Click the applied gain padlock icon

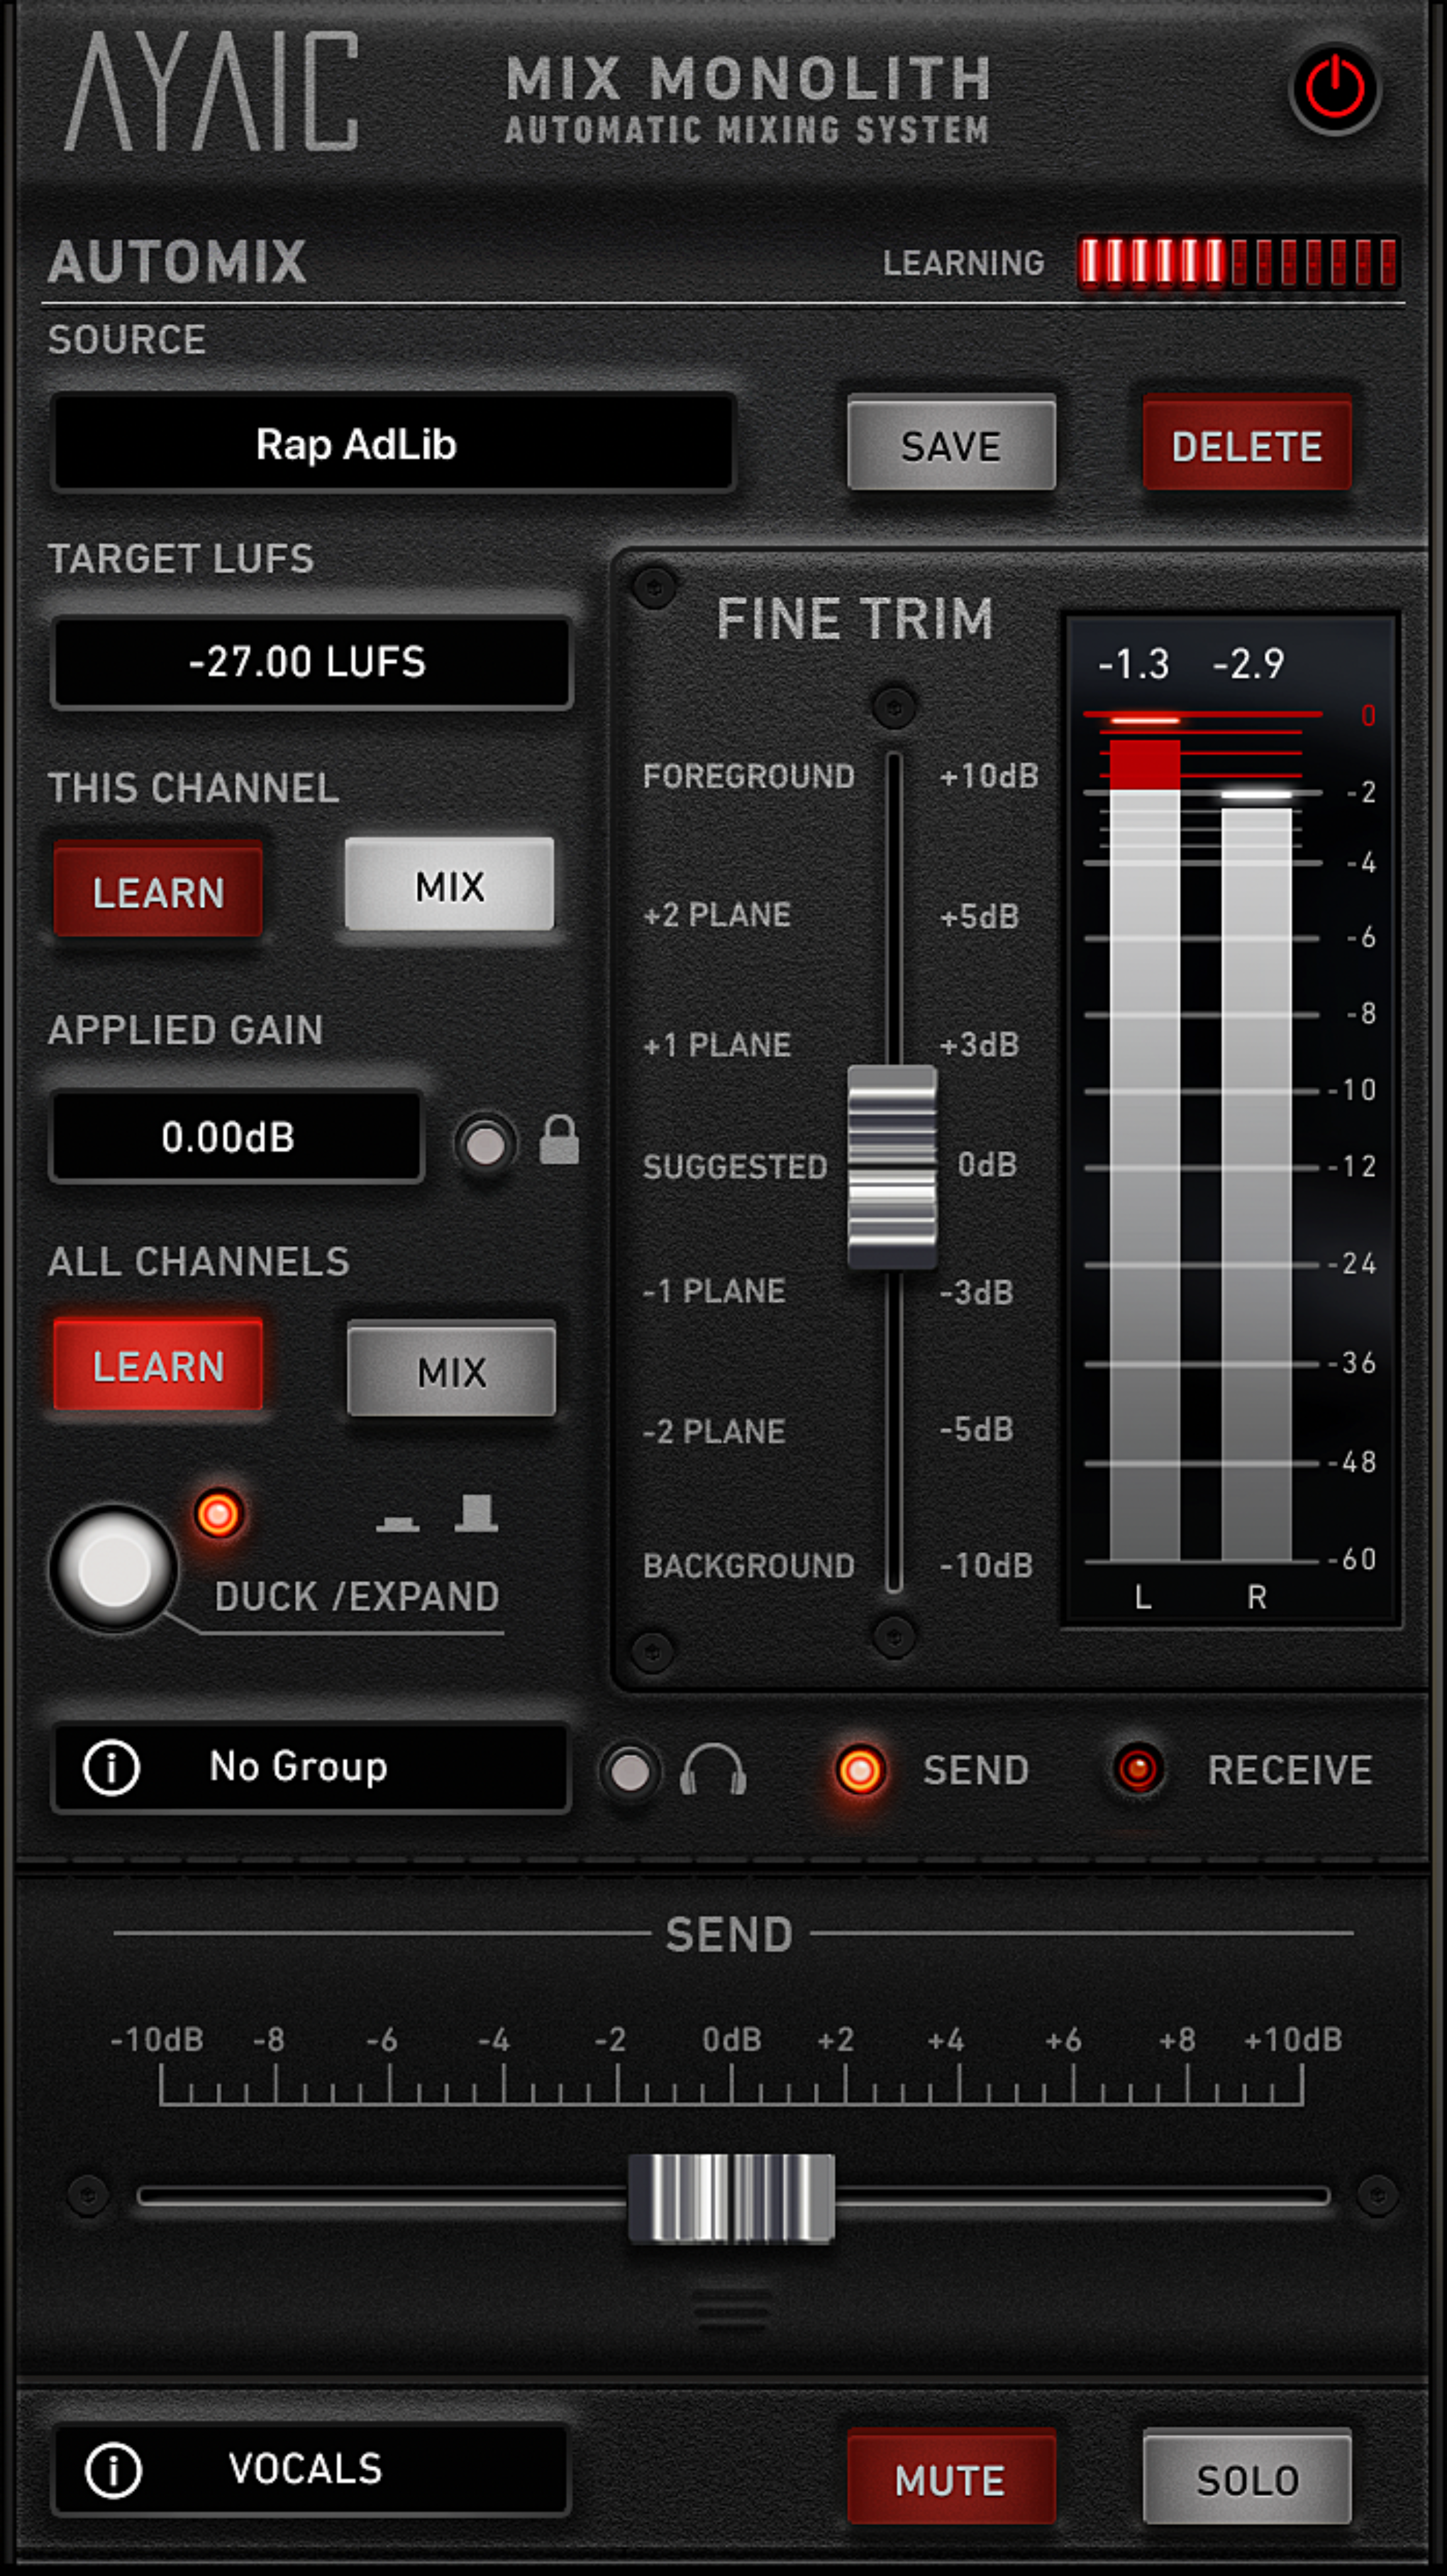pos(559,1140)
